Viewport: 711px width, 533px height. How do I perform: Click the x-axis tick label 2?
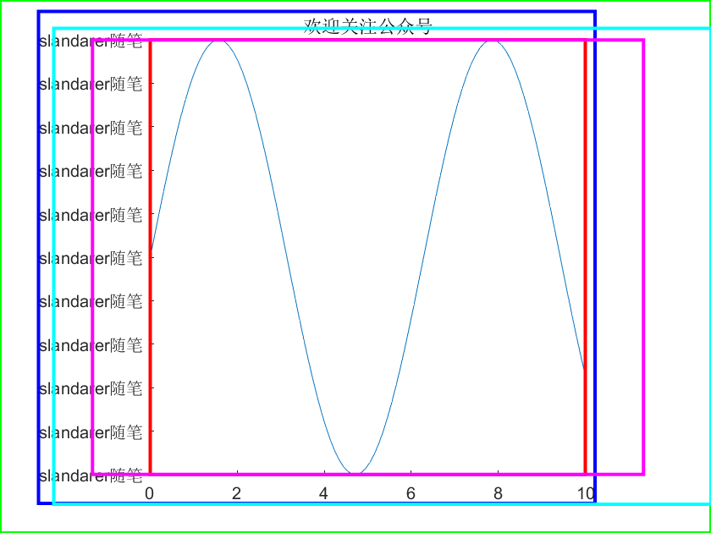tap(237, 493)
